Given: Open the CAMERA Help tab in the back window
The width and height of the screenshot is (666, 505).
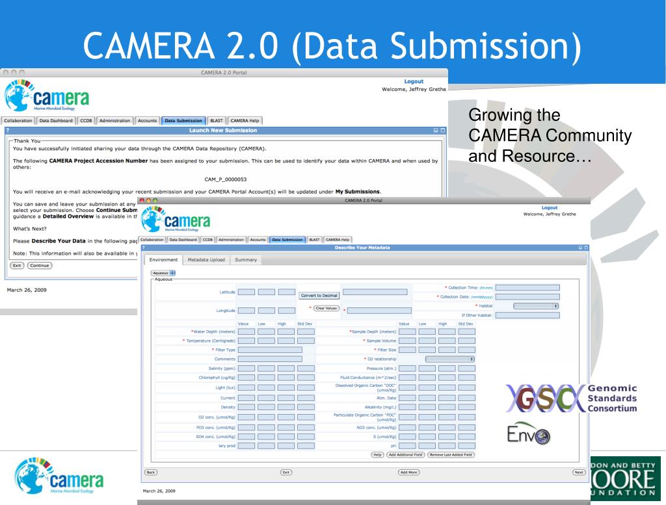Looking at the screenshot, I should [245, 120].
